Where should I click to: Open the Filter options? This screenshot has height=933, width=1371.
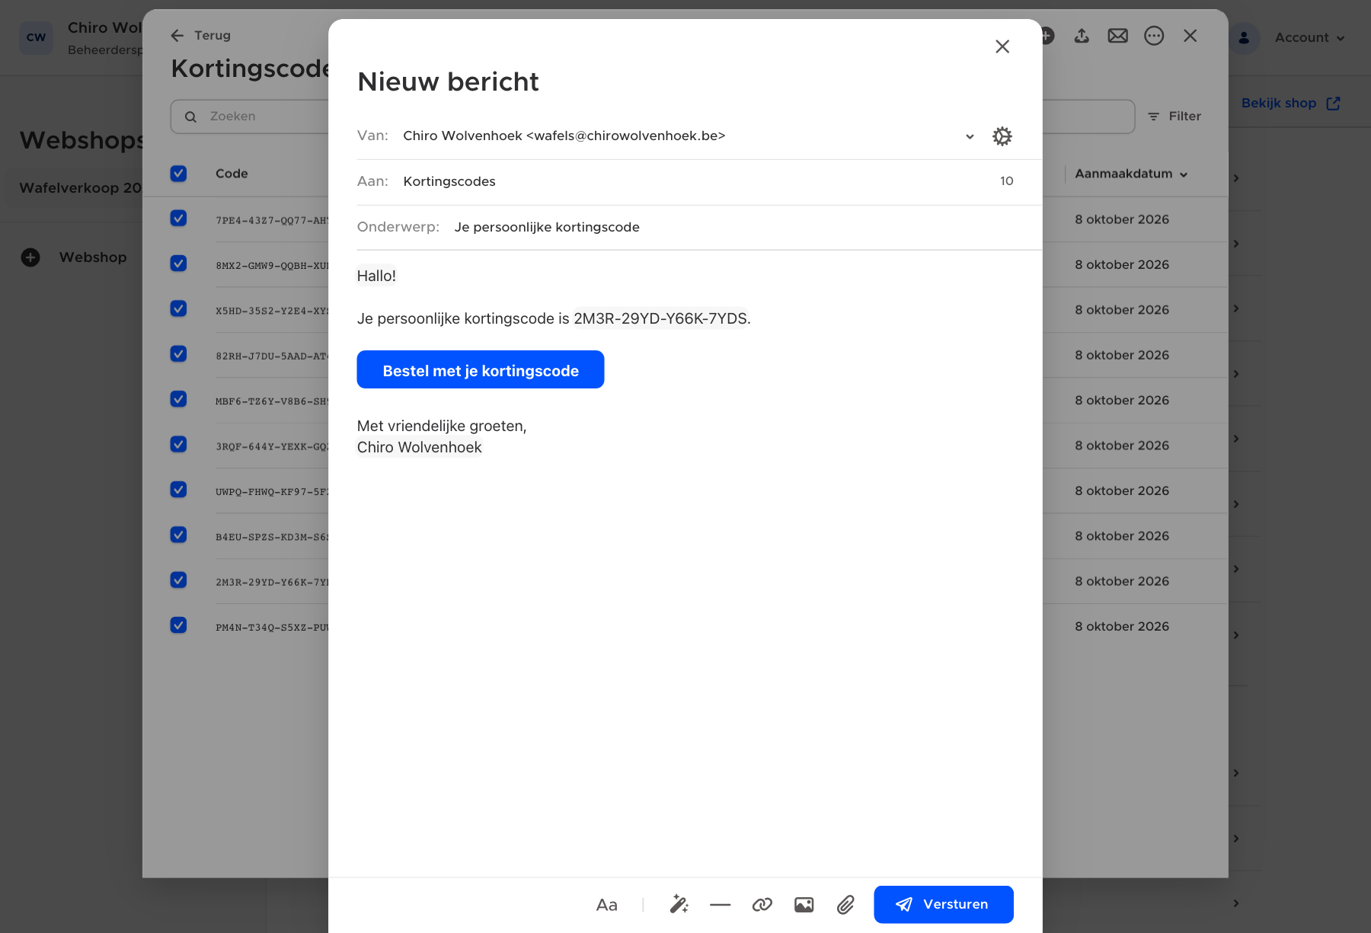pyautogui.click(x=1174, y=117)
